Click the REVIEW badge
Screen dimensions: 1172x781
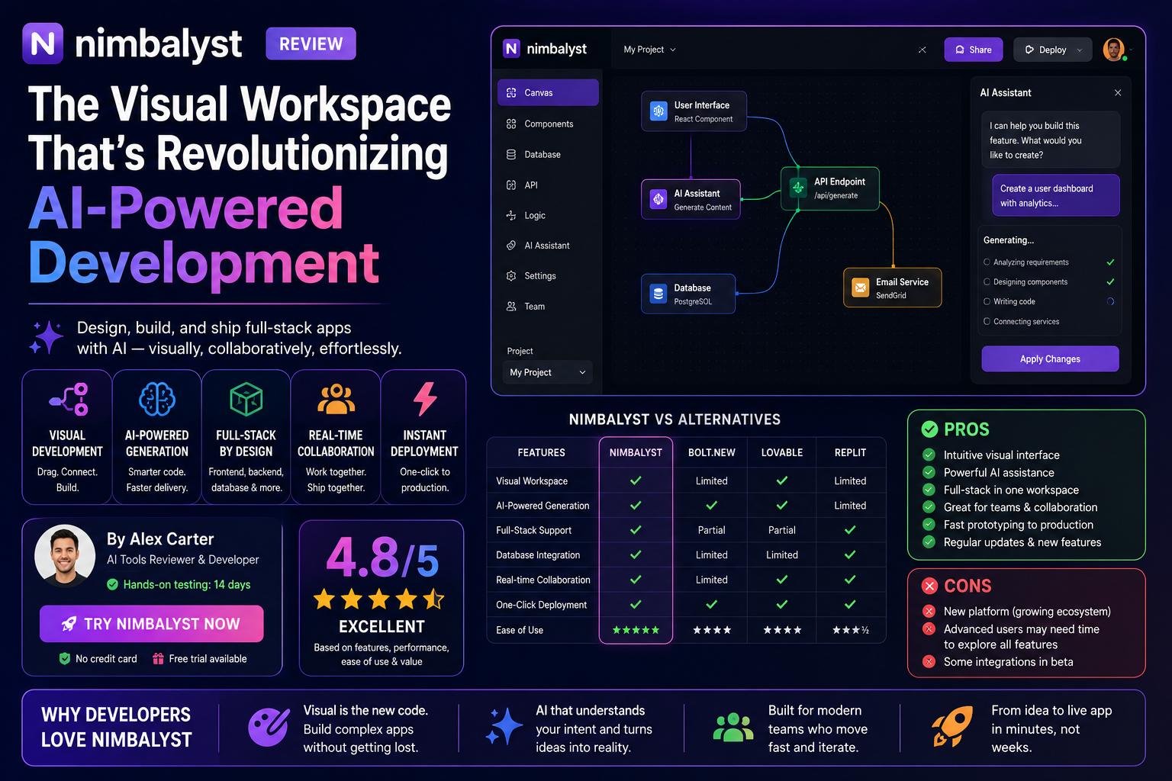coord(311,44)
